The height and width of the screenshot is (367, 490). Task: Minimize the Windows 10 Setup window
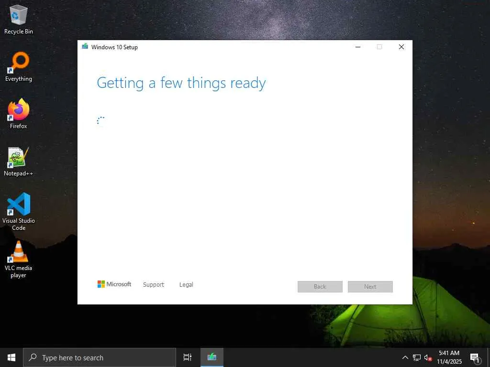(358, 47)
